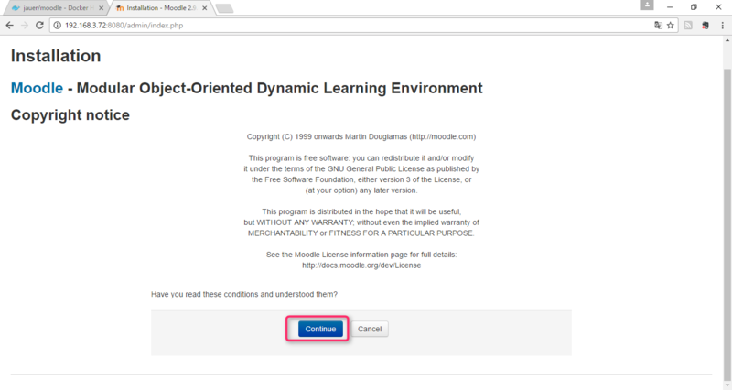Switch to the jauer/moodle Docker Hub tab
This screenshot has width=732, height=390.
[x=56, y=8]
